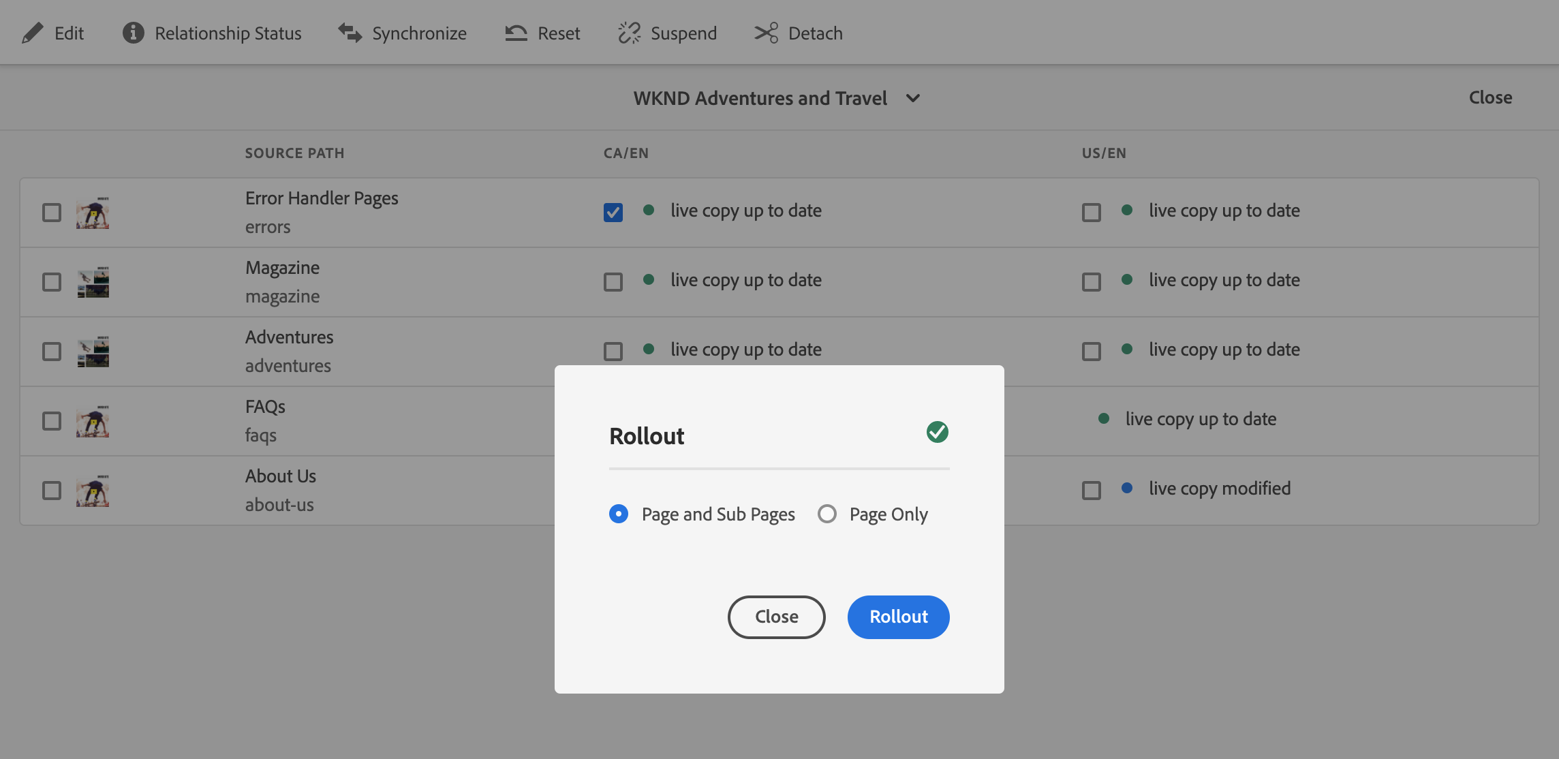
Task: Select the Adventures row checkbox
Action: [x=52, y=352]
